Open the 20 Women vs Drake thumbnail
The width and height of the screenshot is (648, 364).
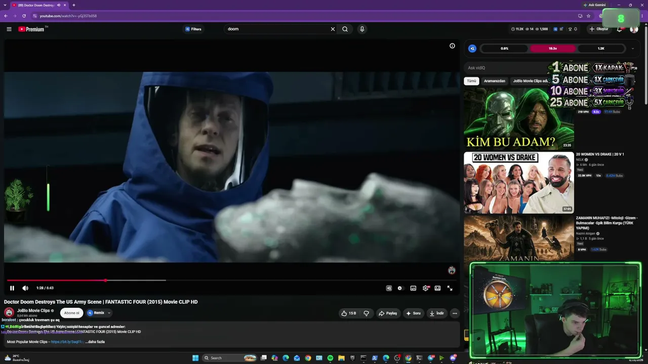click(519, 183)
